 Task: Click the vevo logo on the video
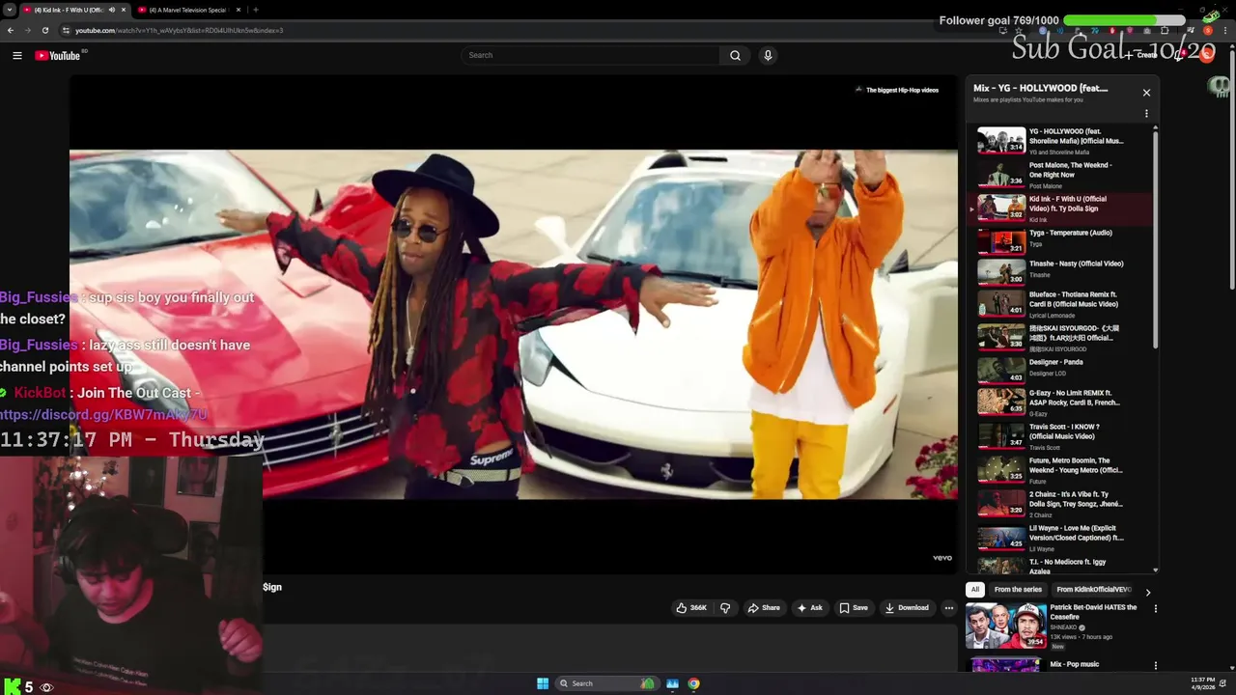[942, 558]
